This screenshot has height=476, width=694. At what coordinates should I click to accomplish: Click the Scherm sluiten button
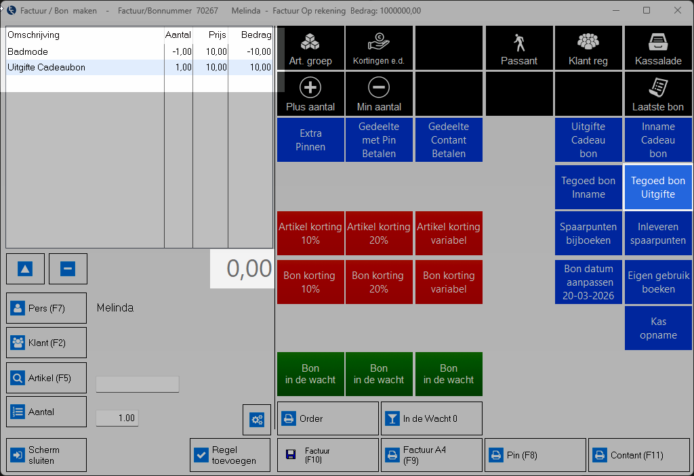[47, 455]
